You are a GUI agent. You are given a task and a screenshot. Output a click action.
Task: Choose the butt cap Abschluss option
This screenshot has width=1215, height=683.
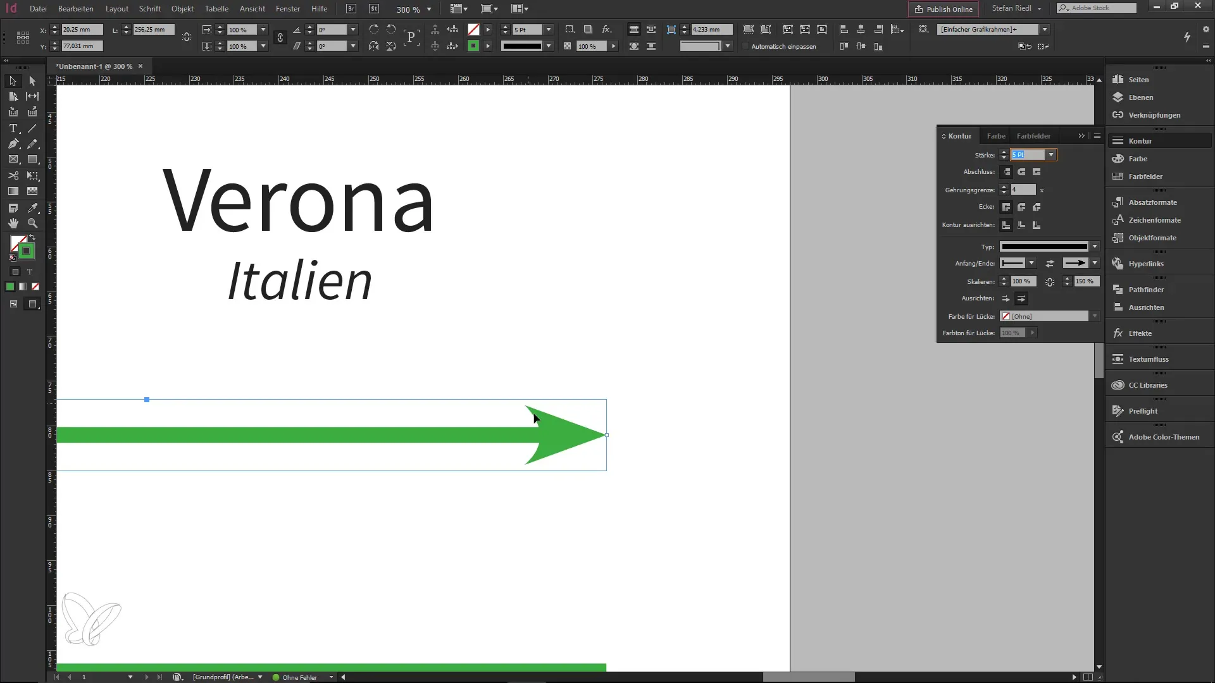(x=1006, y=172)
